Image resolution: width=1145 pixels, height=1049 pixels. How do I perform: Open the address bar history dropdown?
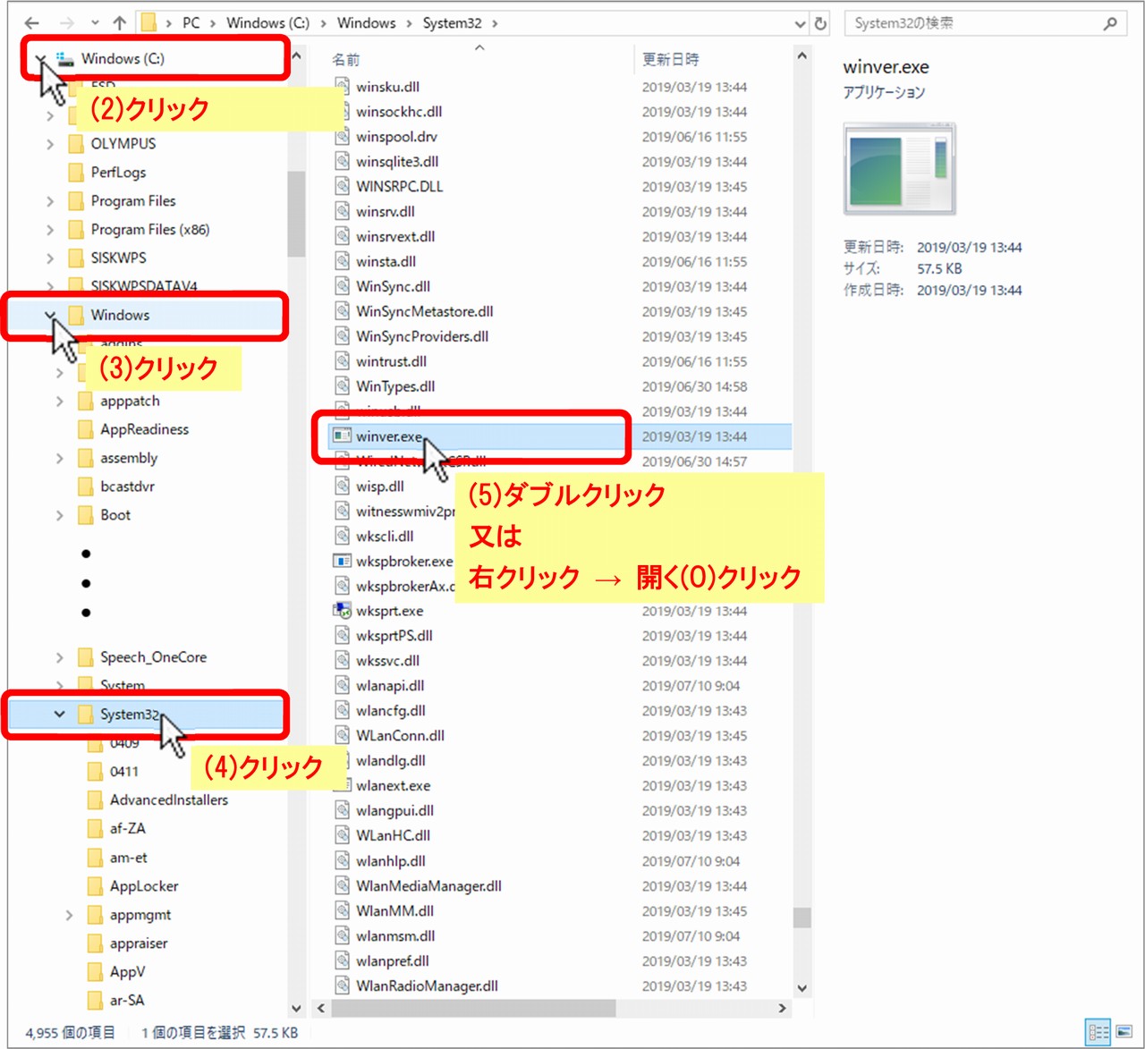[x=801, y=24]
